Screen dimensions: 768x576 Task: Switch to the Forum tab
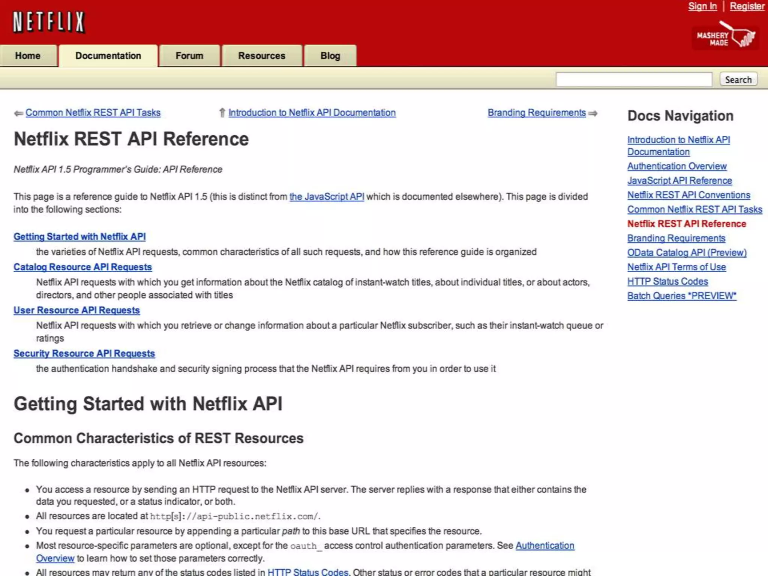tap(189, 56)
